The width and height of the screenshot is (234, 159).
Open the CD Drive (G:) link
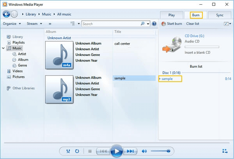pos(195,36)
